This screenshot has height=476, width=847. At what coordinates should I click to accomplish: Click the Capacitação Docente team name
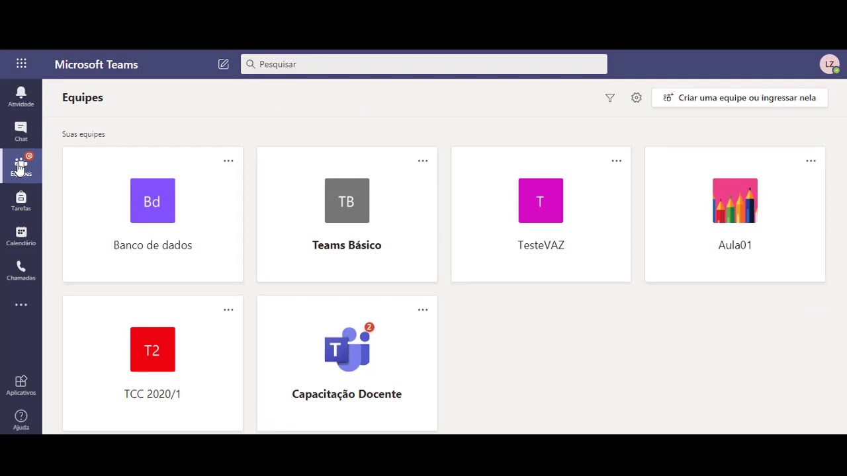pyautogui.click(x=347, y=394)
